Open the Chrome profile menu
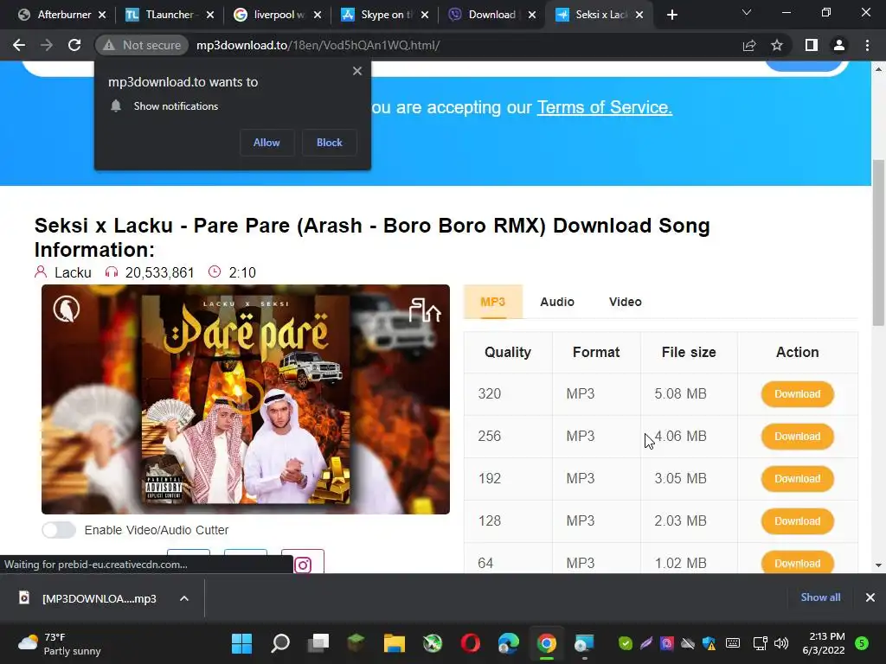 [839, 45]
